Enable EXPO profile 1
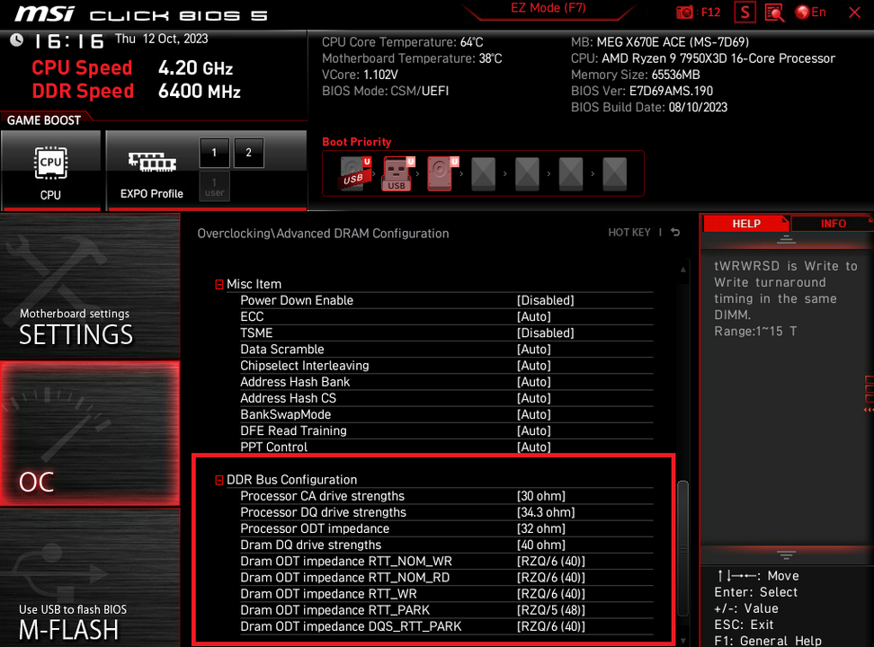The height and width of the screenshot is (647, 874). point(214,153)
